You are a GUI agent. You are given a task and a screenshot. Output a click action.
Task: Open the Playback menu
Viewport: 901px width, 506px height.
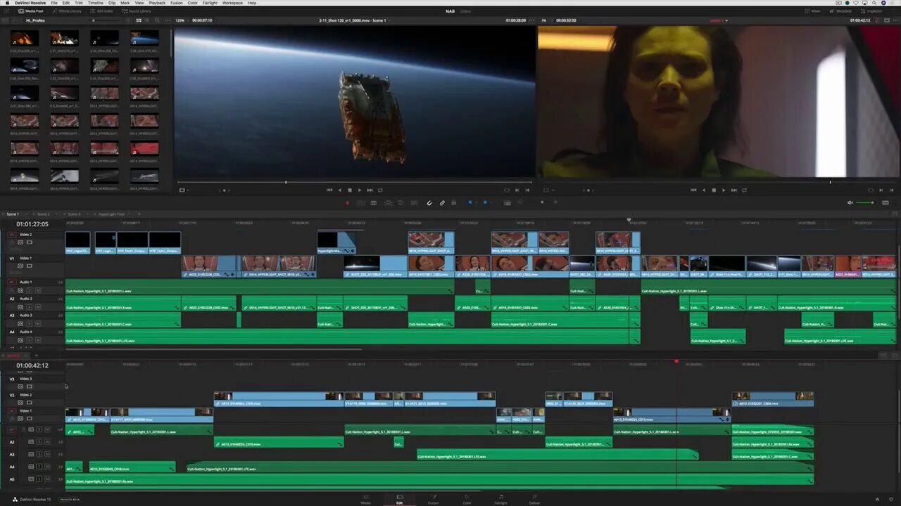(157, 3)
